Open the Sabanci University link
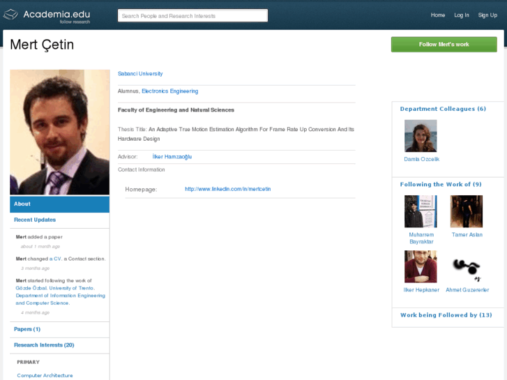The width and height of the screenshot is (507, 380). click(x=140, y=74)
